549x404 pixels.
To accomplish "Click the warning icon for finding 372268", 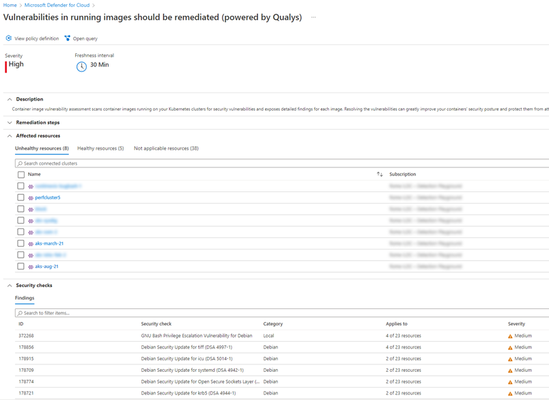I will (x=510, y=336).
